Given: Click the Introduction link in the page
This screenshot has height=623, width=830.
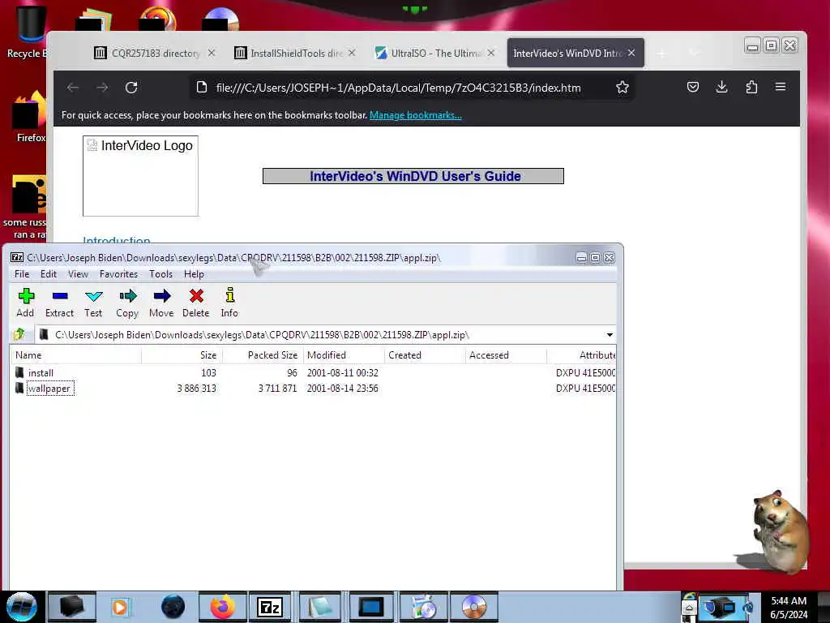Looking at the screenshot, I should click(x=117, y=240).
